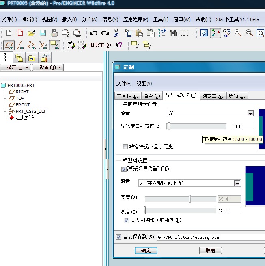Image resolution: width=265 pixels, height=266 pixels.
Task: Open the model tree navigator tab
Action: pos(6,57)
